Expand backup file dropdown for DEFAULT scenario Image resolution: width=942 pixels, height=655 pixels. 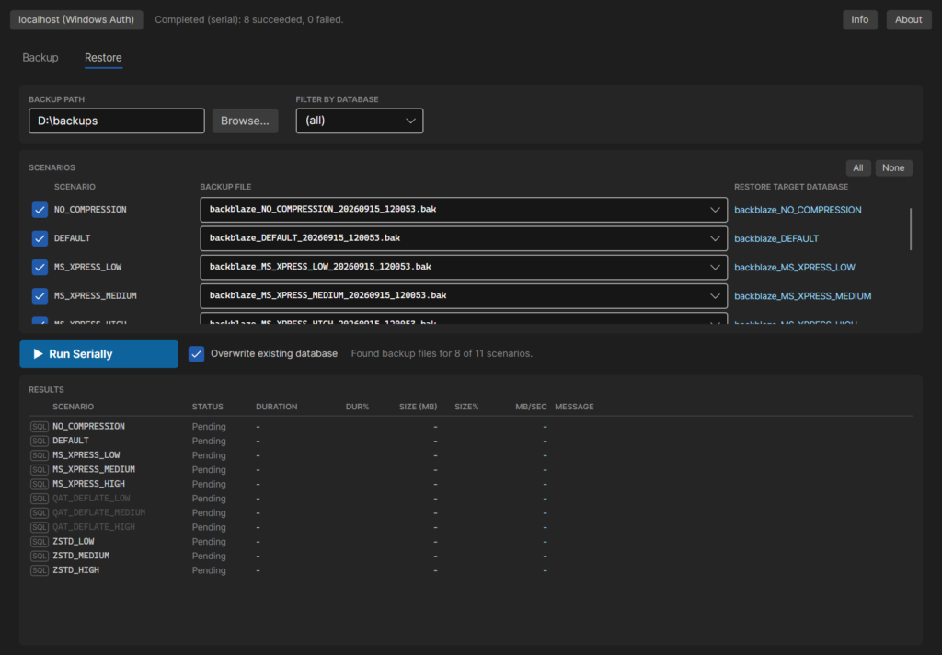(464, 238)
